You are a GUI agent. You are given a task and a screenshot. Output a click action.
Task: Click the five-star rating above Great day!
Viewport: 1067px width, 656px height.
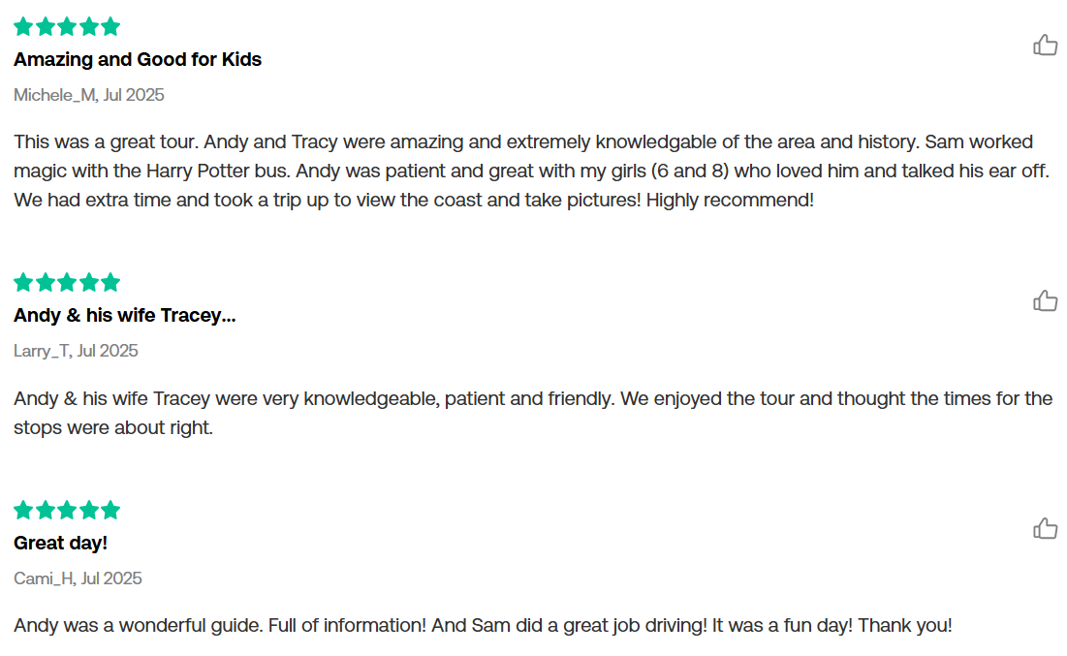[x=67, y=510]
